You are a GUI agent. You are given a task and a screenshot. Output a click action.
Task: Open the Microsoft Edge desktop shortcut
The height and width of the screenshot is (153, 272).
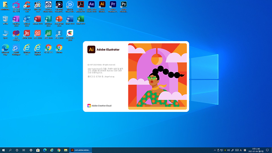click(x=5, y=49)
